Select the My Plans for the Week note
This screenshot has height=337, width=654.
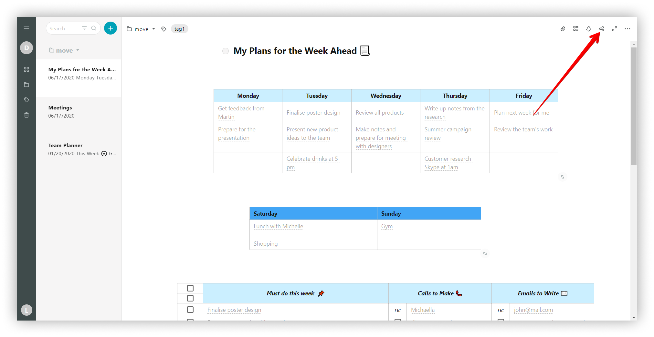[x=79, y=78]
